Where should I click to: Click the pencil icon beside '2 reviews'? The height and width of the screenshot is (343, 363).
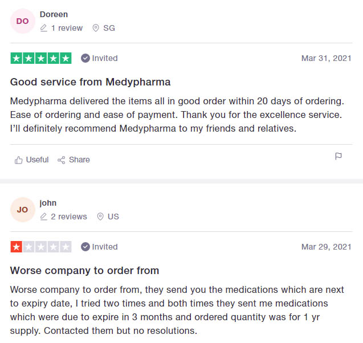click(44, 217)
